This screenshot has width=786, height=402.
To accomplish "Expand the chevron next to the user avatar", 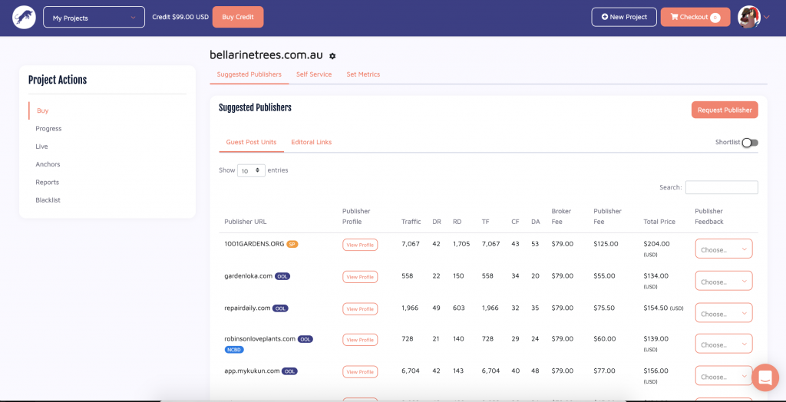I will [767, 17].
